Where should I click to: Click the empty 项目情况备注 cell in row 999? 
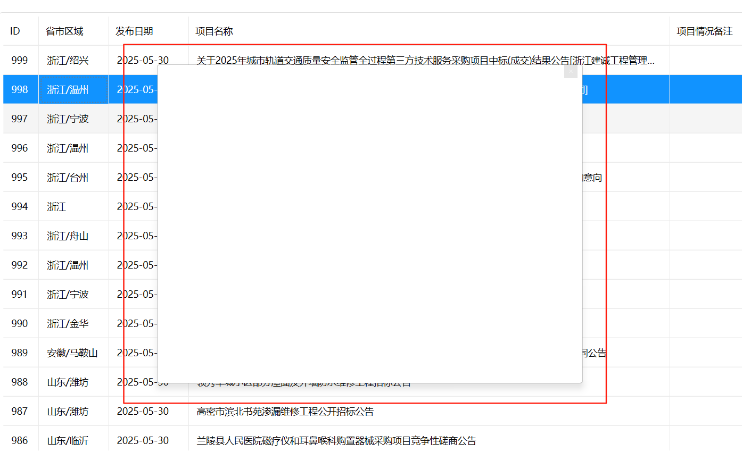706,60
